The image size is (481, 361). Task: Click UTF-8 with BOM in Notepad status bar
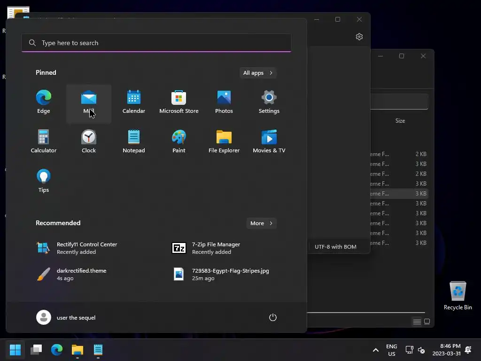[x=335, y=247]
